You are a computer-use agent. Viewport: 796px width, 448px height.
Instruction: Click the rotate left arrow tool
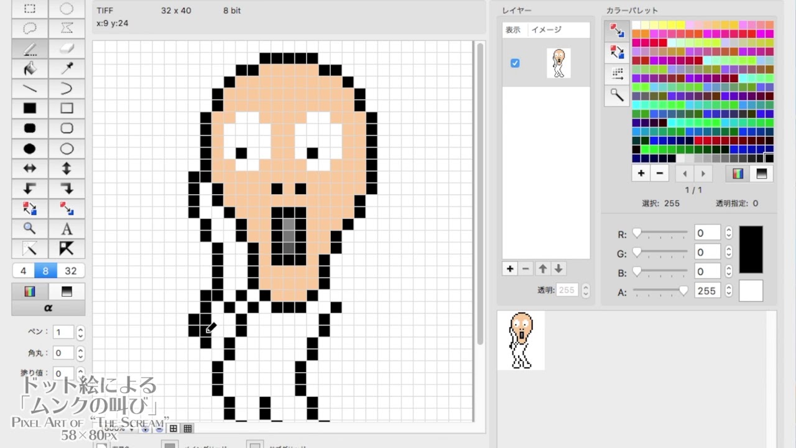29,189
